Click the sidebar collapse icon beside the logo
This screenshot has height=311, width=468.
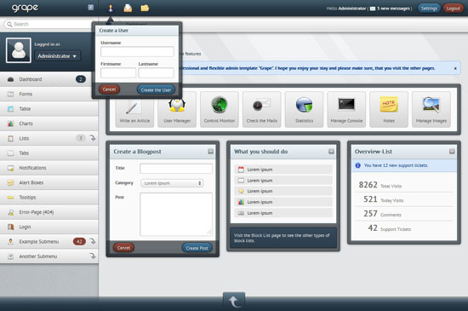tap(91, 8)
